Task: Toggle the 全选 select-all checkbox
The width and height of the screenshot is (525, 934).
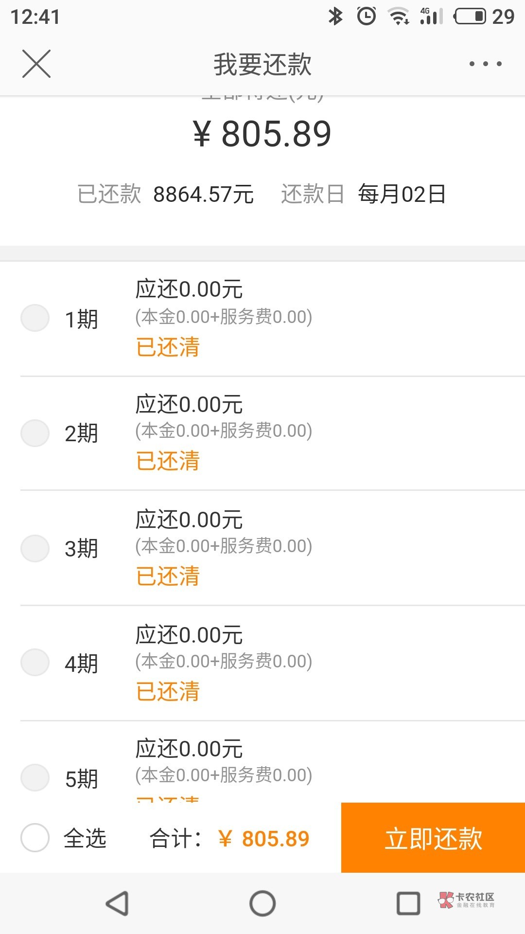Action: (x=35, y=838)
